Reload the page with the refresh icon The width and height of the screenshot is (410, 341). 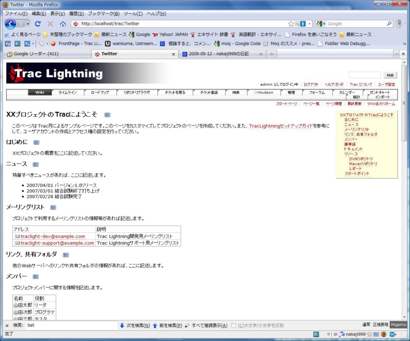pyautogui.click(x=37, y=24)
